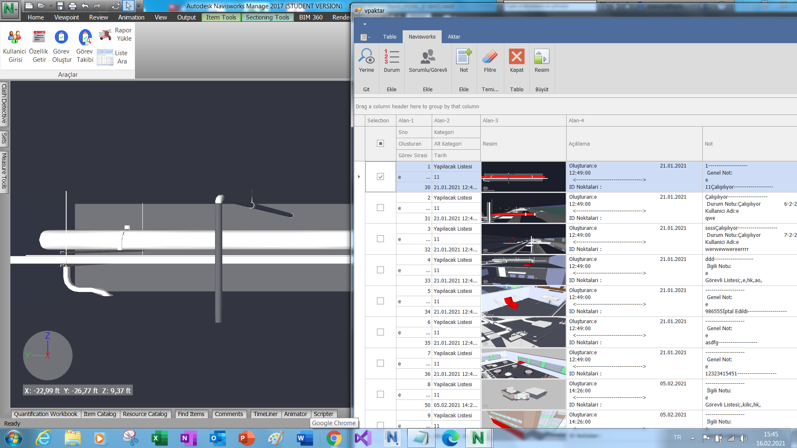Check the selection box for row Sno 2
This screenshot has width=797, height=448.
click(380, 208)
